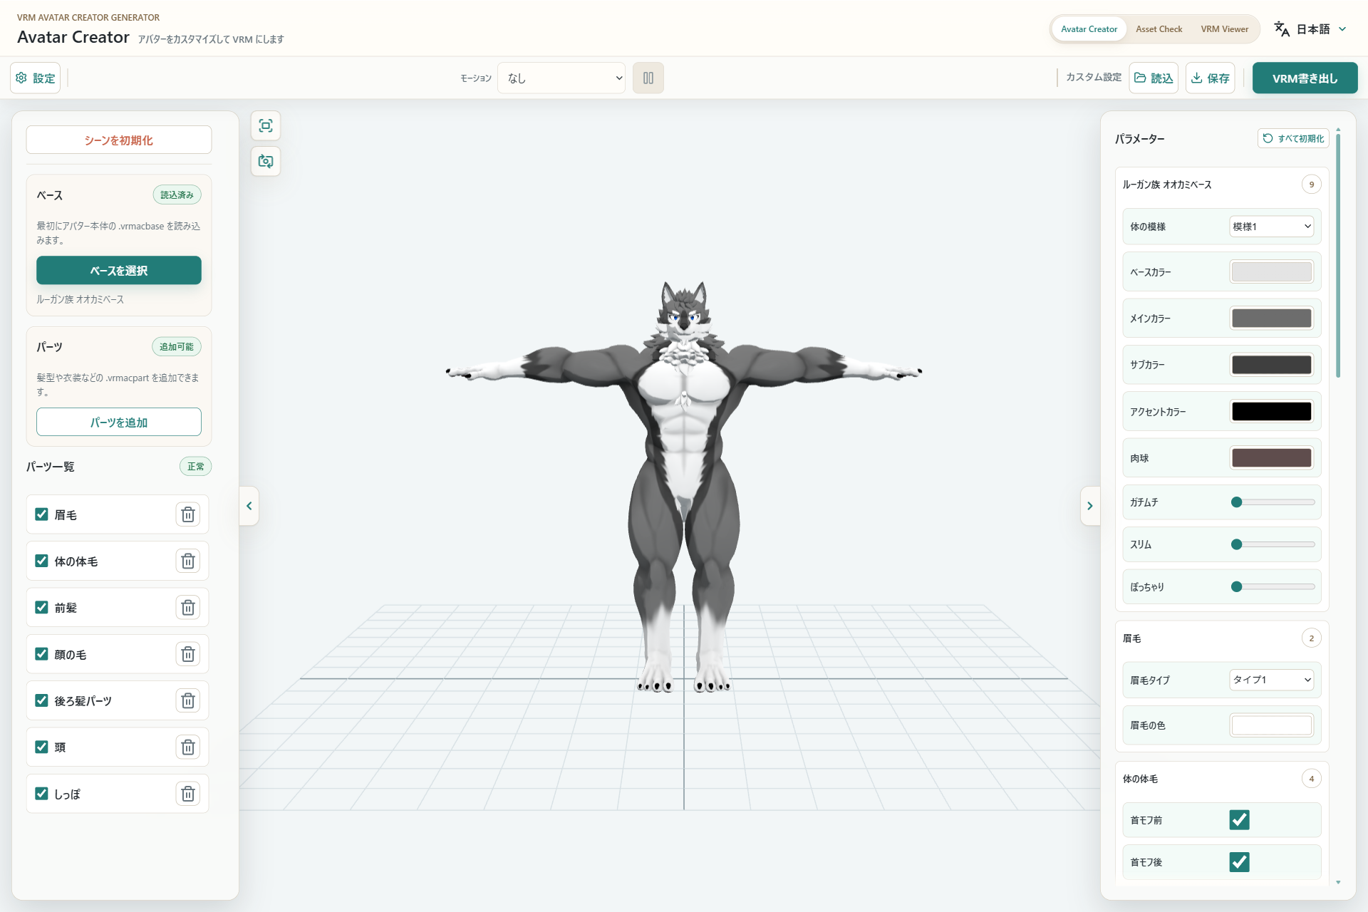Switch to the Avatar Creator tab
This screenshot has height=912, width=1368.
coord(1089,29)
